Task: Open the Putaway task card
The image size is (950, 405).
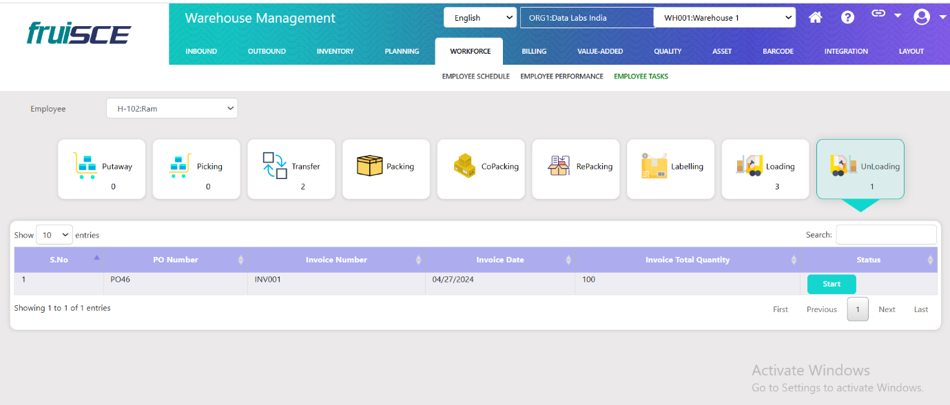Action: point(101,169)
